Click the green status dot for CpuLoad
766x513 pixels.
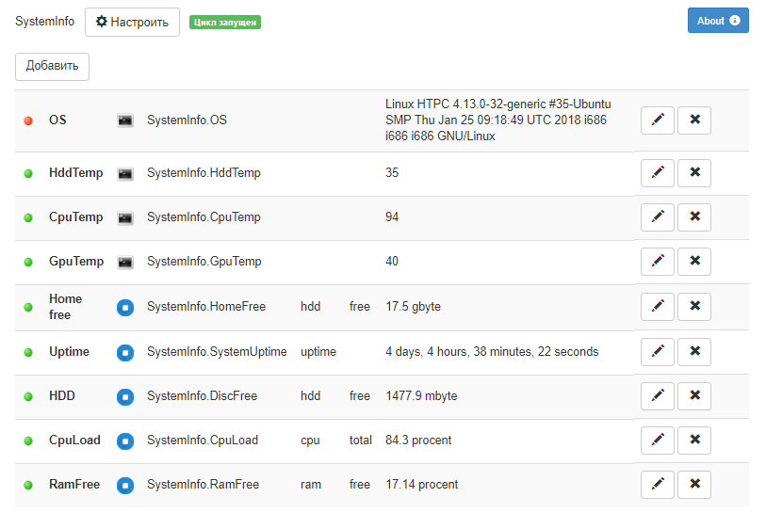coord(28,441)
